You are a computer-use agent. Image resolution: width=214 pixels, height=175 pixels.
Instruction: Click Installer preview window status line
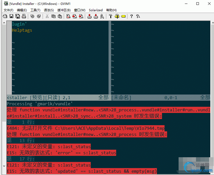click(x=58, y=98)
